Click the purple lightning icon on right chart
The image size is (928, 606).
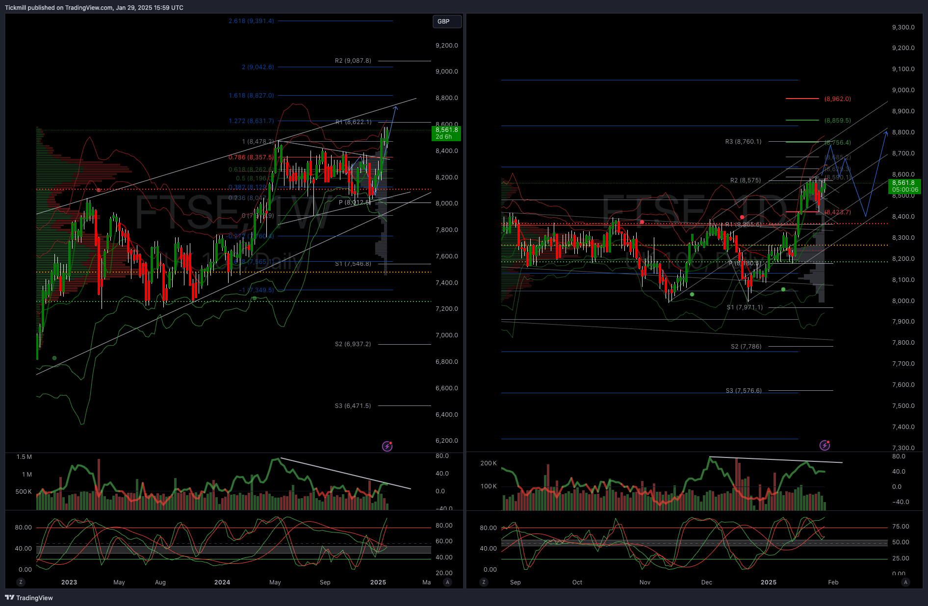(825, 445)
